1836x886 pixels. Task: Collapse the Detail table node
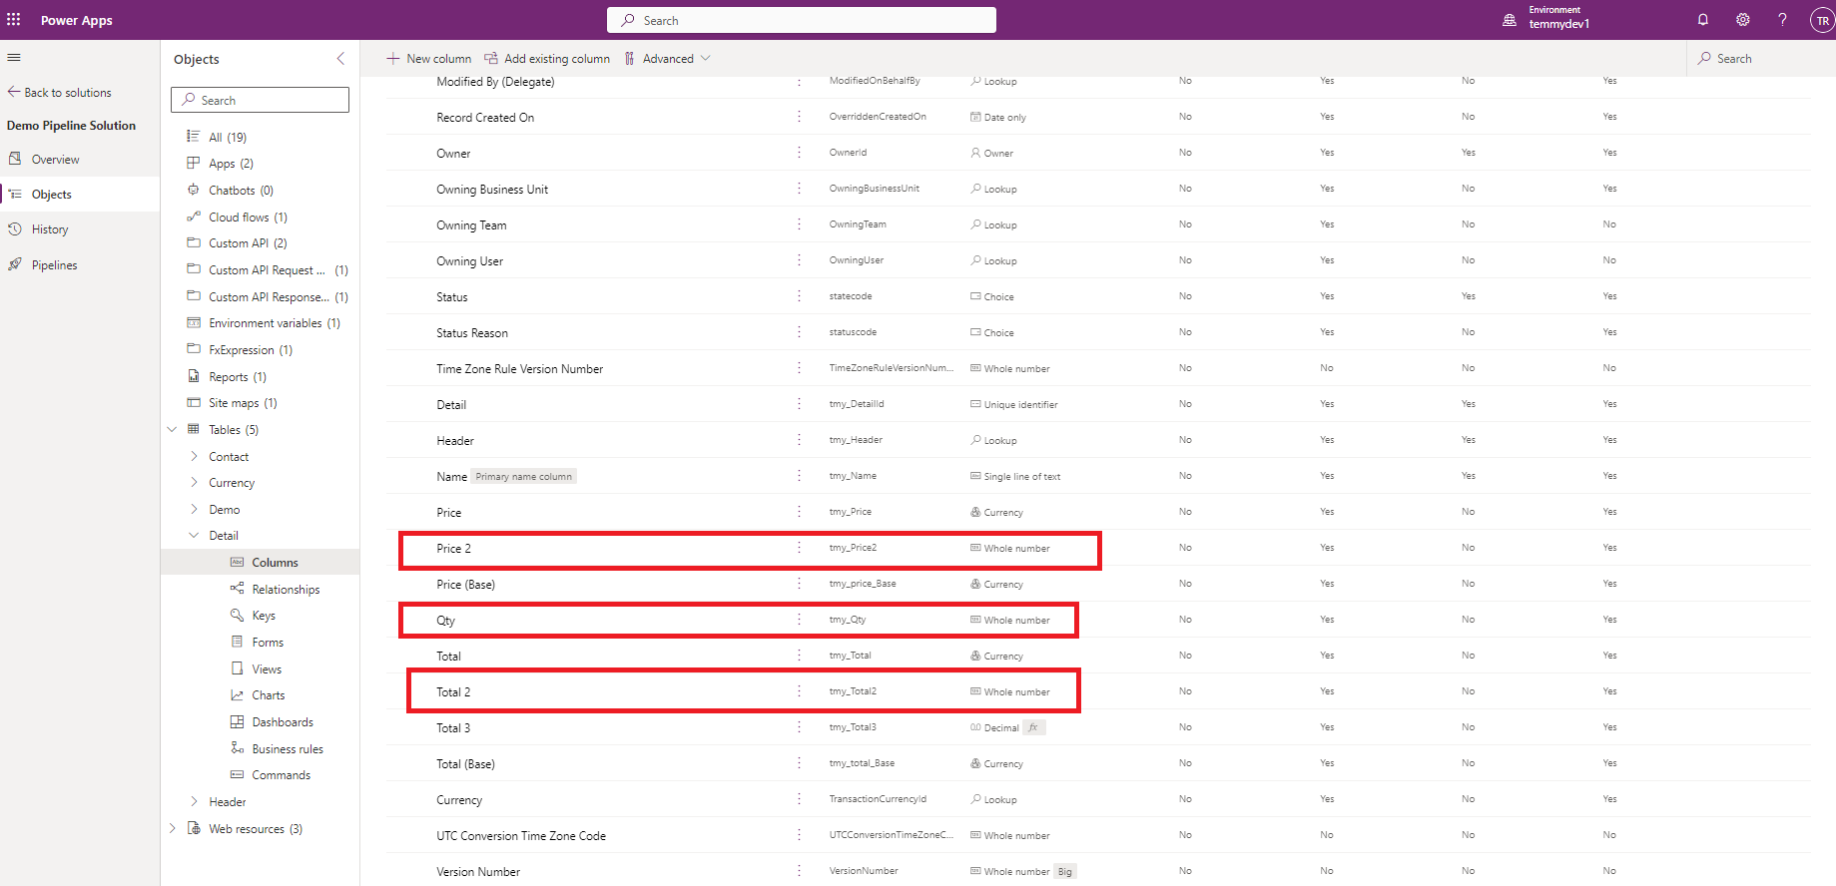point(194,536)
